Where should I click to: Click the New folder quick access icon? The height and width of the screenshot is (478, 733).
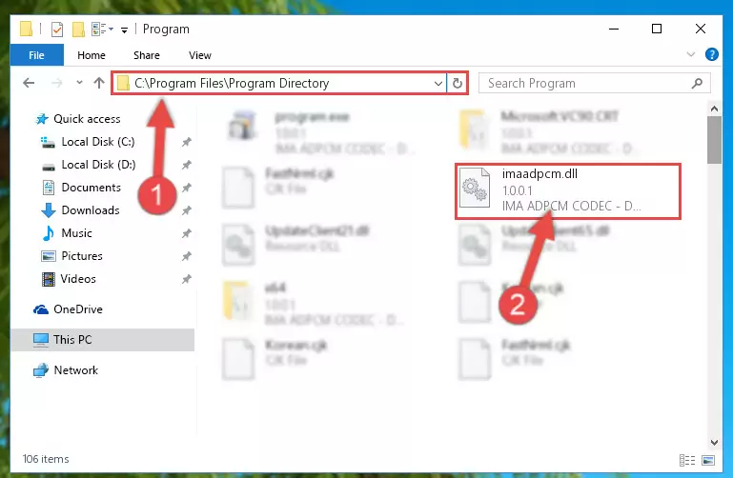click(x=78, y=30)
